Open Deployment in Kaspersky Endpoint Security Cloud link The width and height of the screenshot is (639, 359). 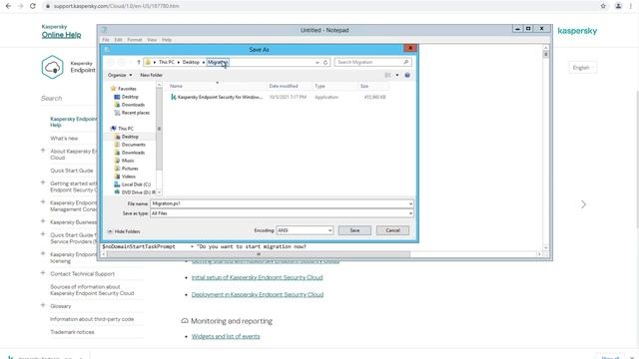pyautogui.click(x=258, y=295)
